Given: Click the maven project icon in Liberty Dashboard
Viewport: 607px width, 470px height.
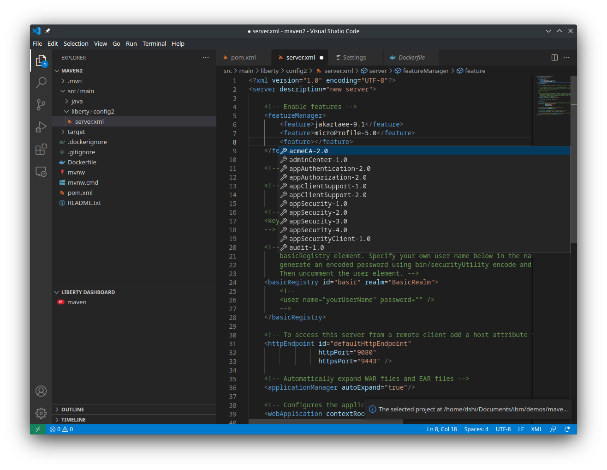Looking at the screenshot, I should click(61, 302).
